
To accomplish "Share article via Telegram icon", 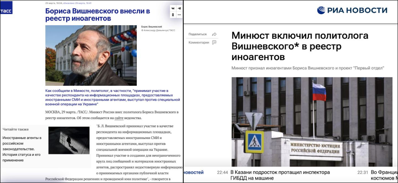I will 179,8.
